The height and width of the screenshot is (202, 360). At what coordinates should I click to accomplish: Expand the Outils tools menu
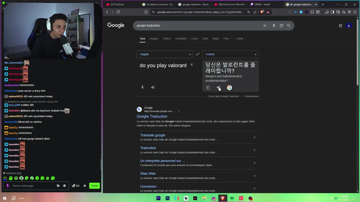[241, 38]
